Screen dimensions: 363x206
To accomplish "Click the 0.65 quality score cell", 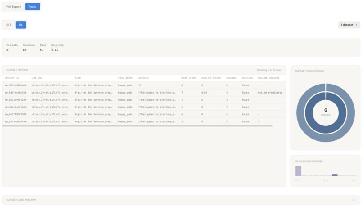I will pyautogui.click(x=204, y=93).
